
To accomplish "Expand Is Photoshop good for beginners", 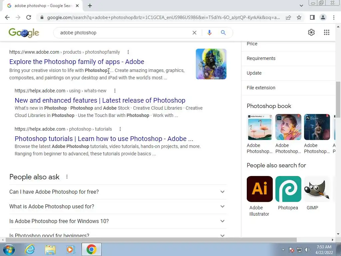I will coord(118,234).
